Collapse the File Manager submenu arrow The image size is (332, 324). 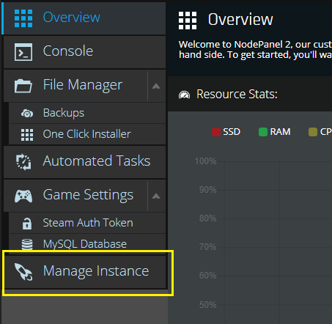156,86
